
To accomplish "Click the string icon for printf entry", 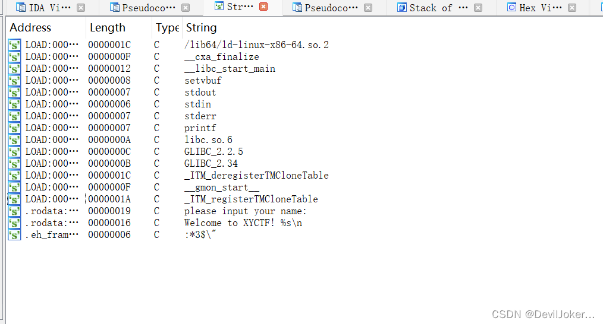I will 14,128.
